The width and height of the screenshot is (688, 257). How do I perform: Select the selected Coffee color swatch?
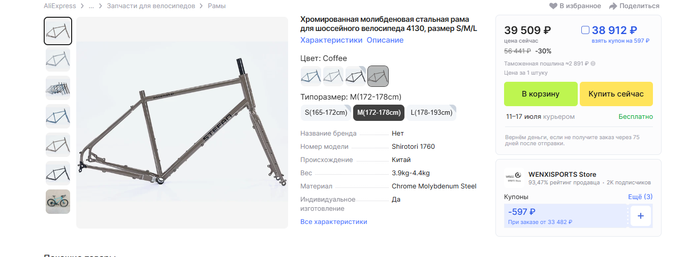(378, 76)
